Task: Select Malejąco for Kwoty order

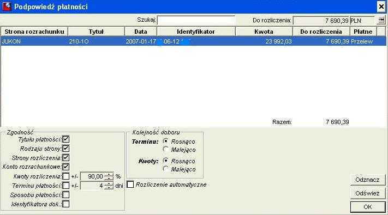Action: click(x=166, y=169)
